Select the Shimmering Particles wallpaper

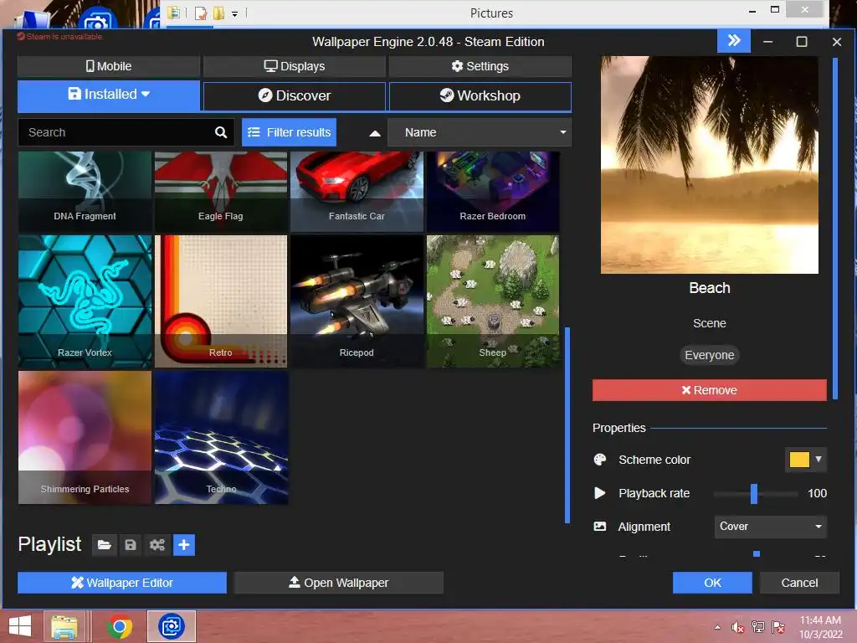pyautogui.click(x=85, y=437)
